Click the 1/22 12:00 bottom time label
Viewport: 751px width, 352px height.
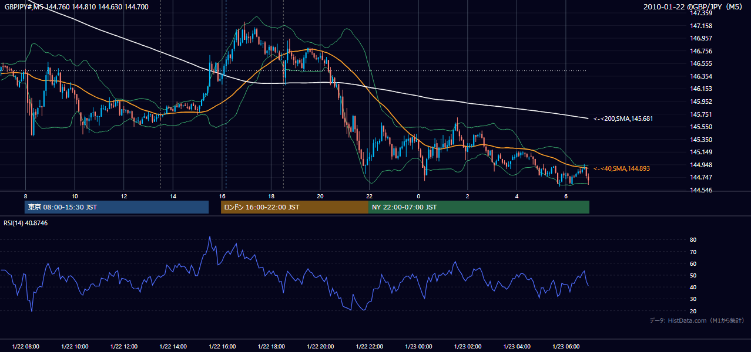124,347
